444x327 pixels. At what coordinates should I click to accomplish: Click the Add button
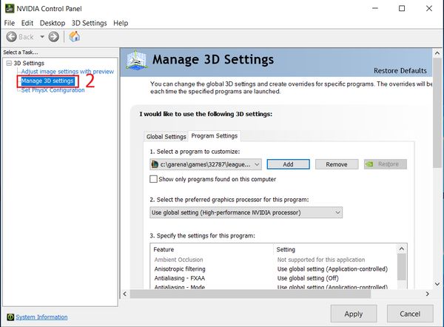pyautogui.click(x=289, y=164)
